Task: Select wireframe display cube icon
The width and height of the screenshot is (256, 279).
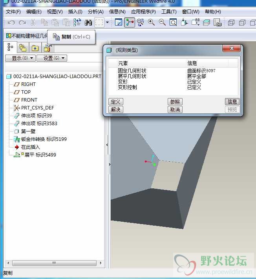Action: (x=231, y=23)
